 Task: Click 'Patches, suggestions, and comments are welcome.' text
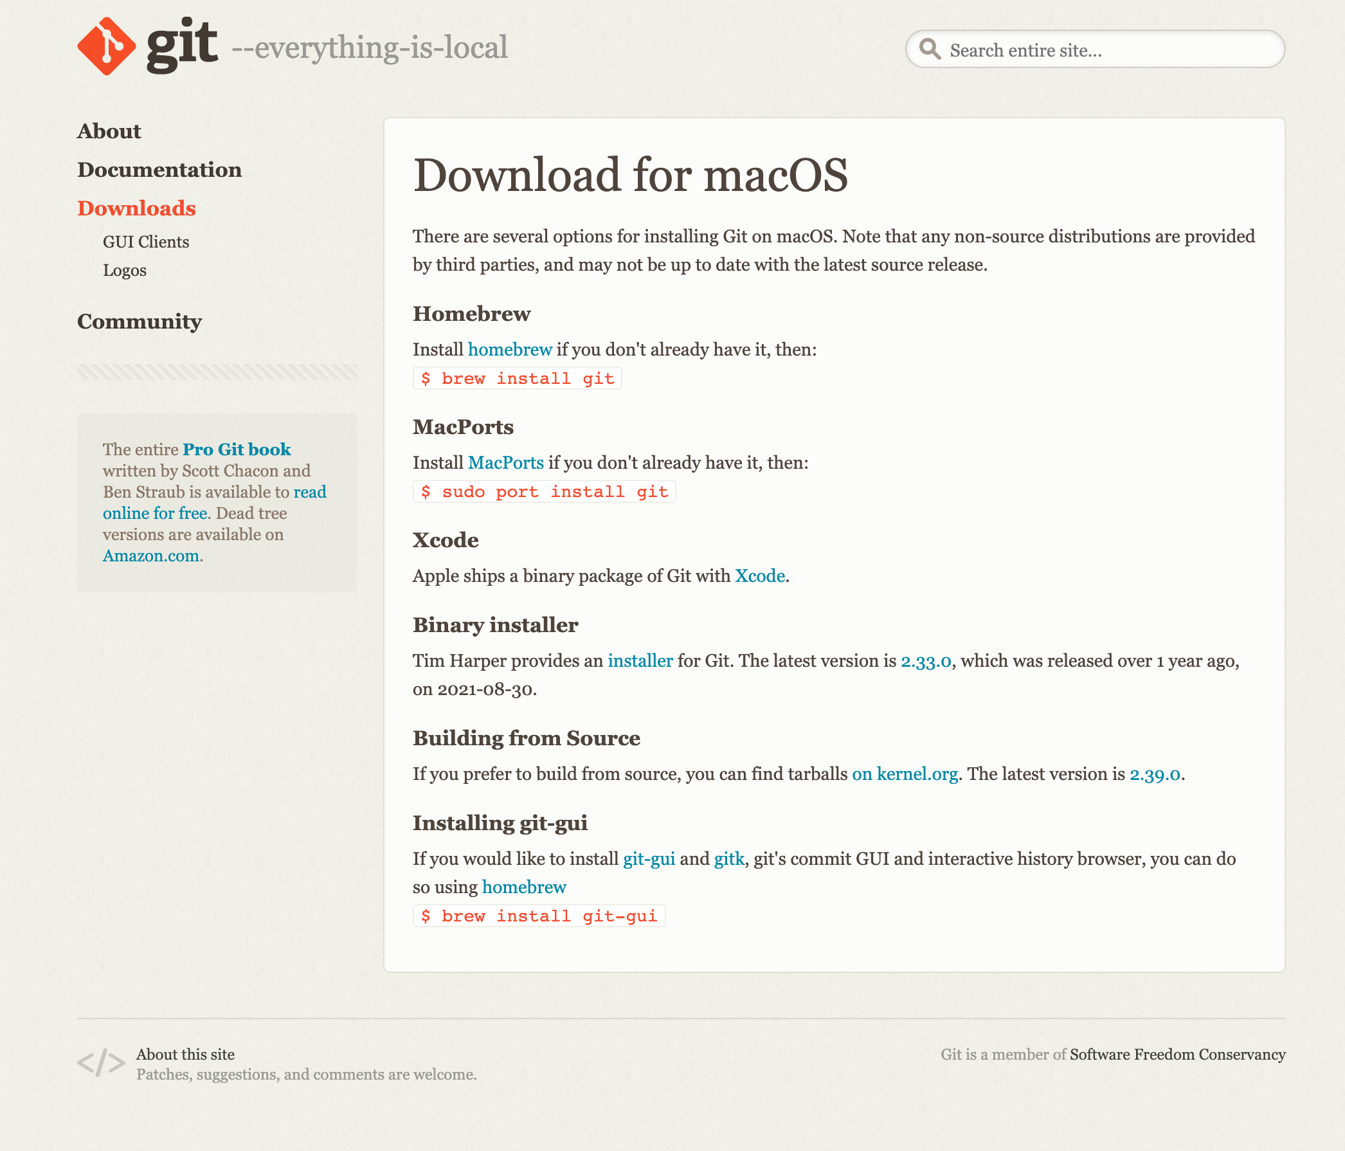pos(307,1075)
